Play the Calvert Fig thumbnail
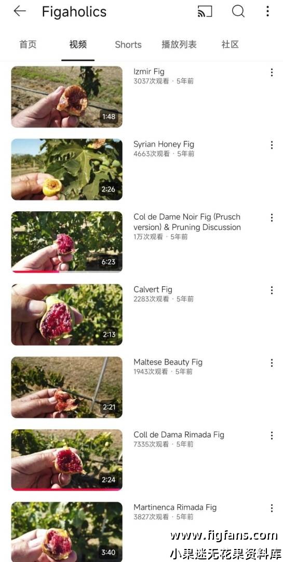Image resolution: width=283 pixels, height=562 pixels. (x=67, y=315)
